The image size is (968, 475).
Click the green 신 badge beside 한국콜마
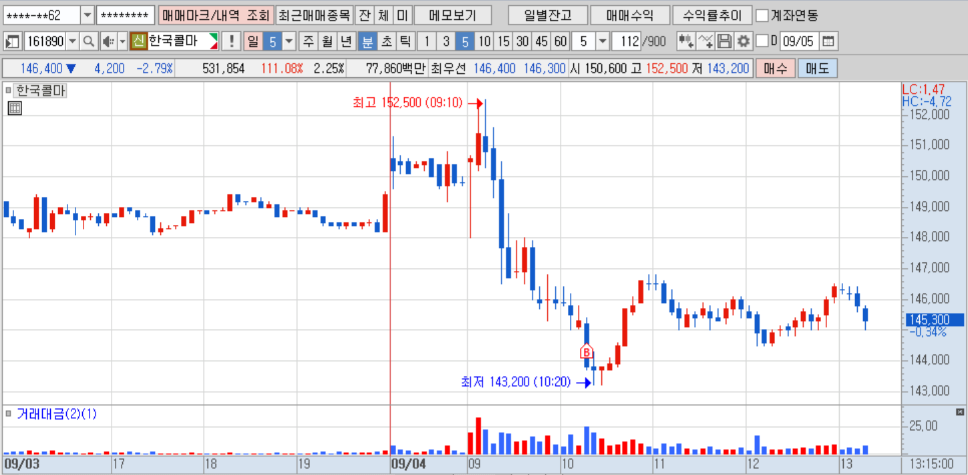coord(138,41)
